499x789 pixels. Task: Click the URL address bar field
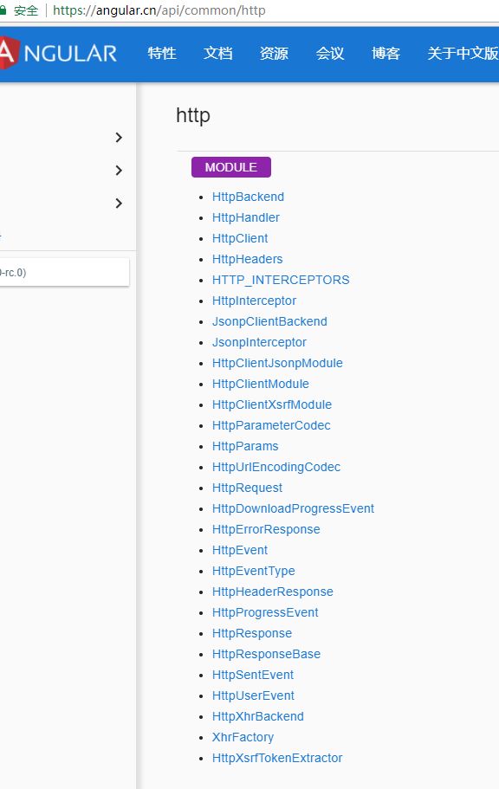pos(272,10)
